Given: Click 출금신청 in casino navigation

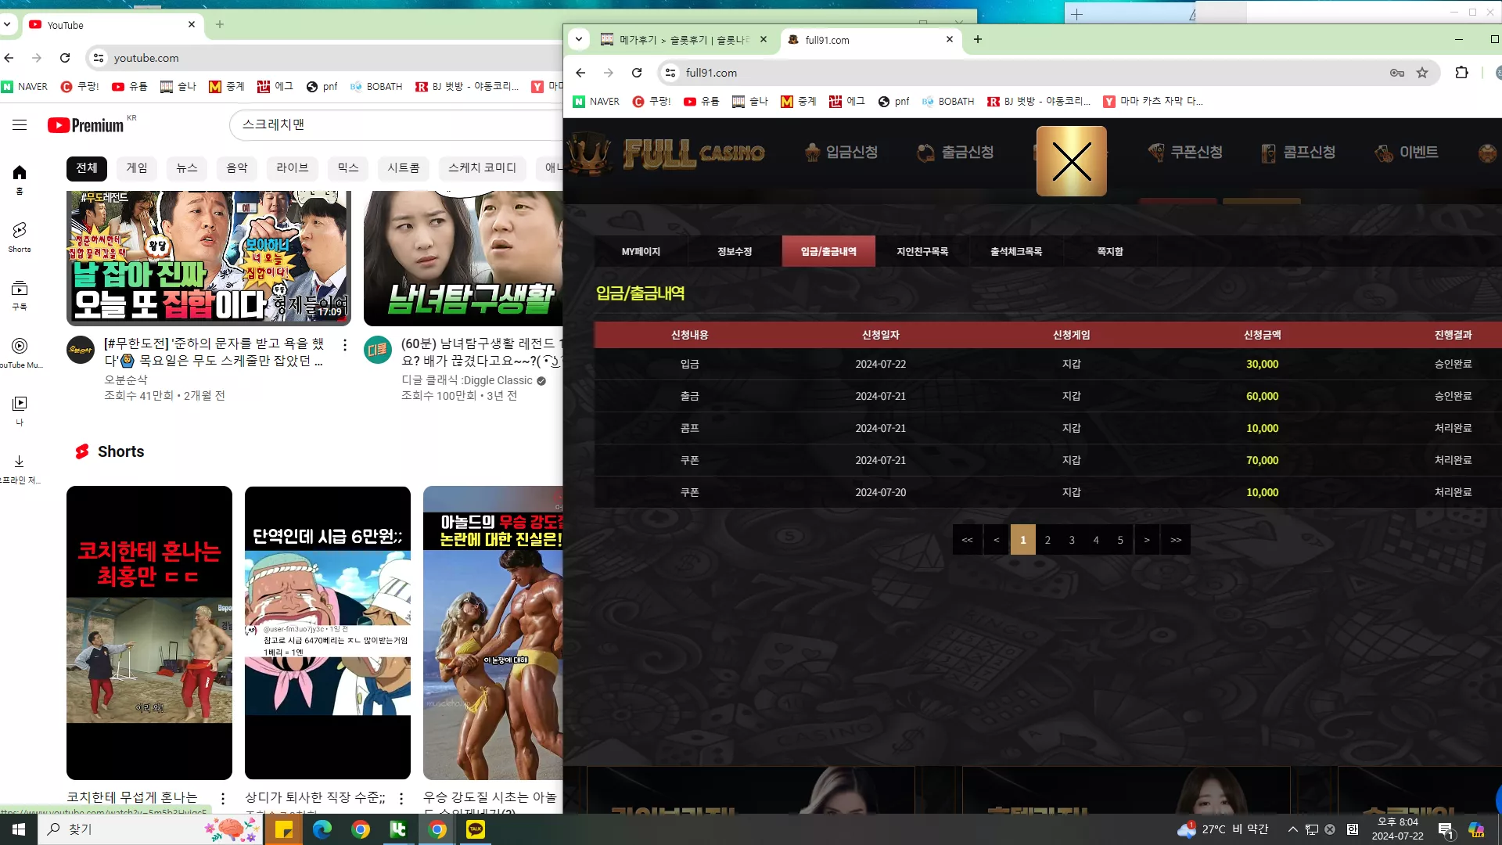Looking at the screenshot, I should pos(956,153).
